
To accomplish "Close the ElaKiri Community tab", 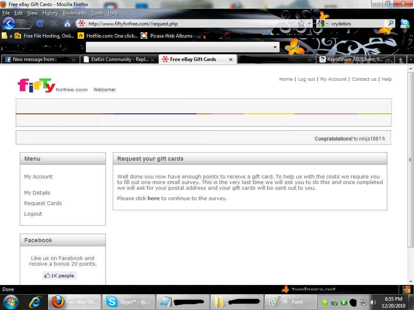I will pos(152,60).
